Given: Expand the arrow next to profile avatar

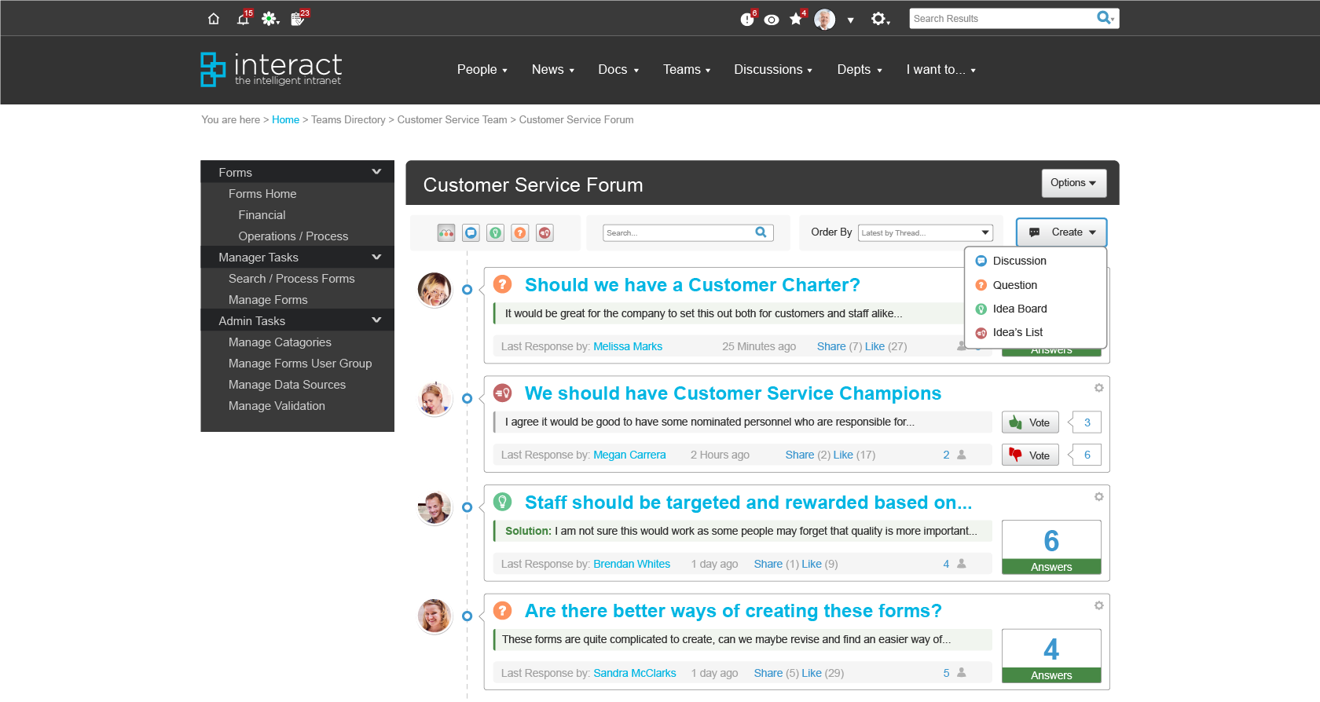Looking at the screenshot, I should [x=850, y=20].
